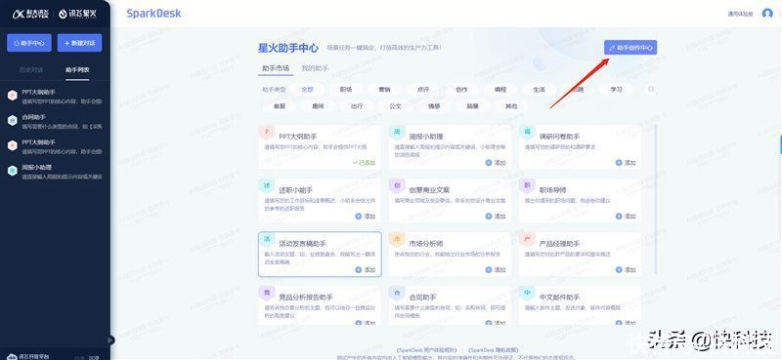Select the 其他 category chip
Viewport: 782px width, 360px height.
click(x=511, y=106)
